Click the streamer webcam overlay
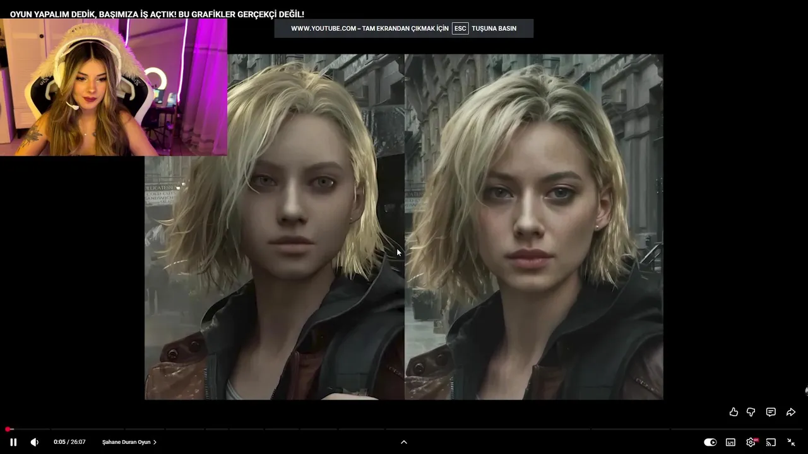Screen dimensions: 808x454 pos(114,87)
